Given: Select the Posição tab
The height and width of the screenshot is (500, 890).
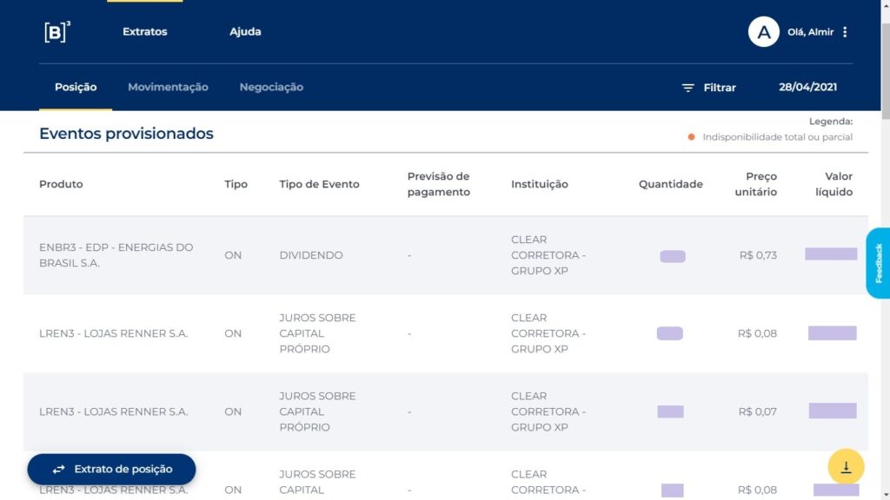Looking at the screenshot, I should 76,87.
